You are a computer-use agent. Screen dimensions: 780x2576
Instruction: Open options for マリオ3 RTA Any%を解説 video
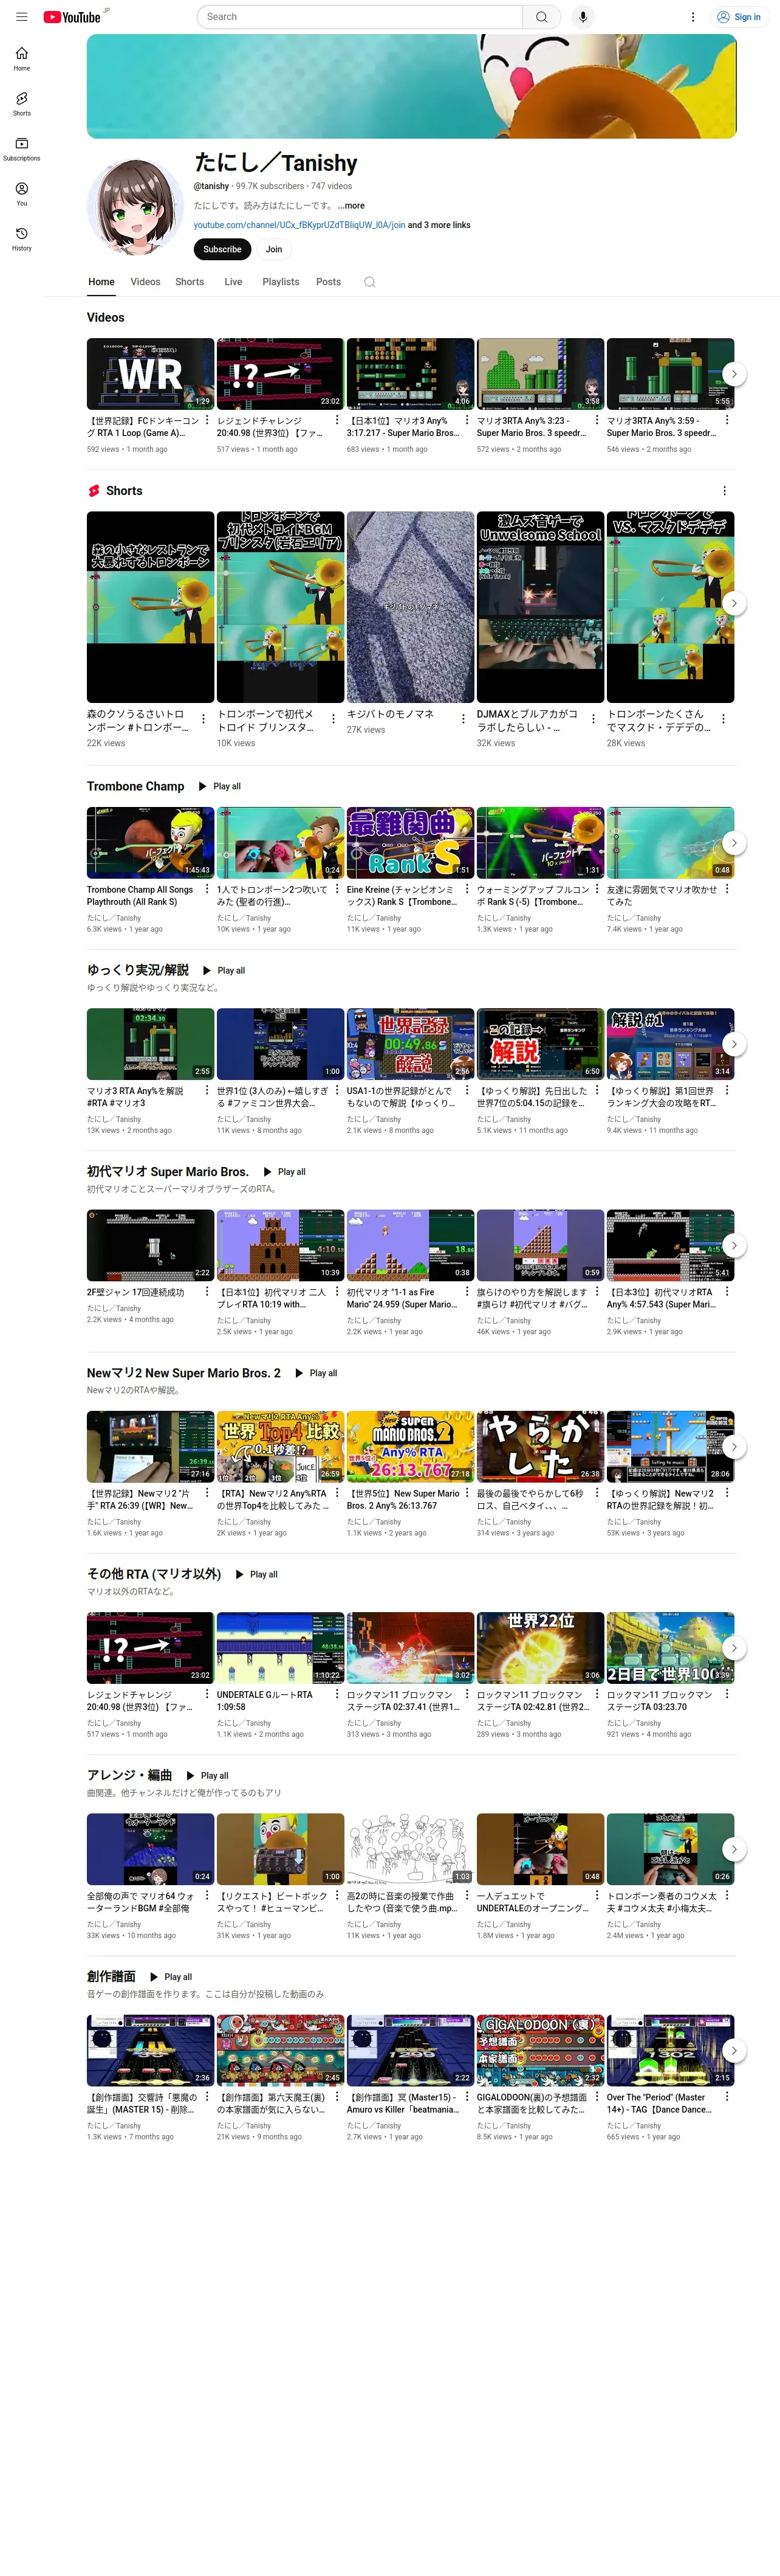click(207, 1090)
